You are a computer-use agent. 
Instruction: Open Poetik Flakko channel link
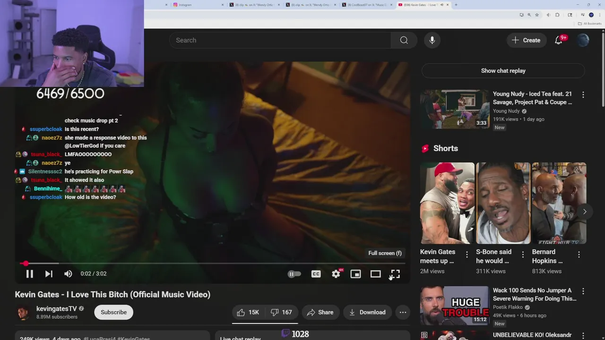tap(508, 307)
